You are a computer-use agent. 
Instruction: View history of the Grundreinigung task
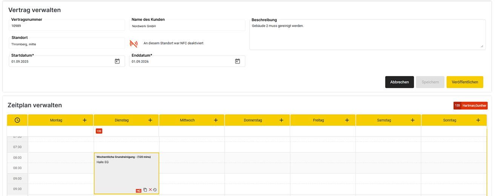(x=155, y=190)
